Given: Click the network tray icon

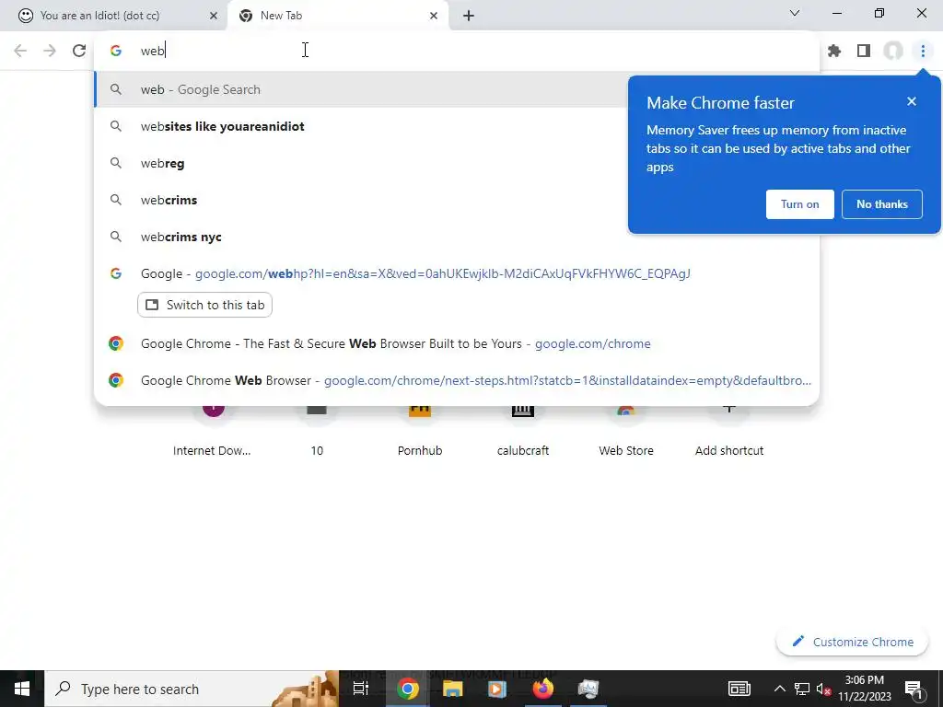Looking at the screenshot, I should coord(802,689).
